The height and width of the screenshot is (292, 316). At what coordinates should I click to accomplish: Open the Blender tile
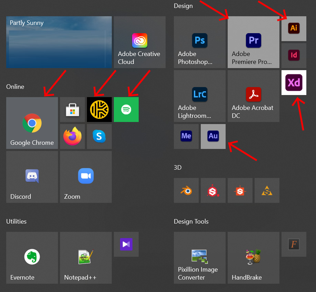[x=186, y=190]
